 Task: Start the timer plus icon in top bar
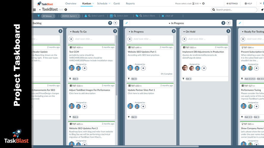[203, 4]
